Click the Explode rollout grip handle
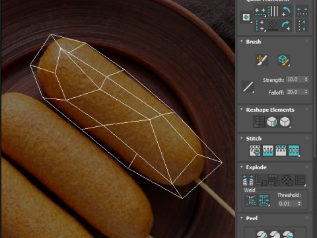This screenshot has height=238, width=317. pos(307,167)
